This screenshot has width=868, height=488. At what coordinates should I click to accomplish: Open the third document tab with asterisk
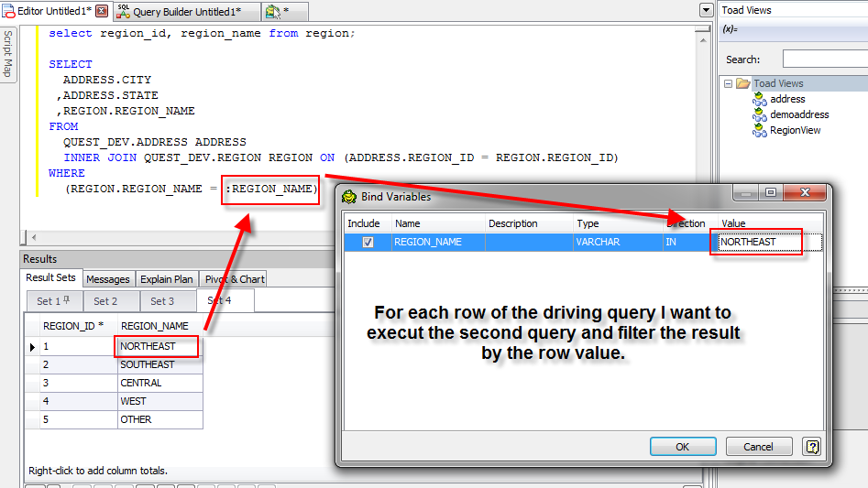(x=284, y=11)
